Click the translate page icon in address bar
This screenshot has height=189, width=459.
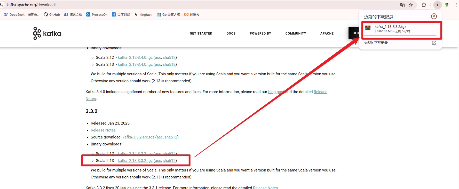tap(402, 5)
